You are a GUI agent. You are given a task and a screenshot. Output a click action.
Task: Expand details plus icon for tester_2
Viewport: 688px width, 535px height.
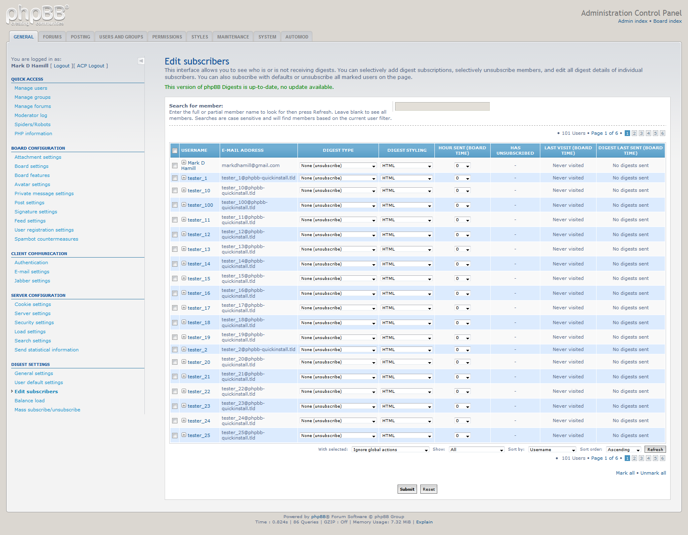184,349
